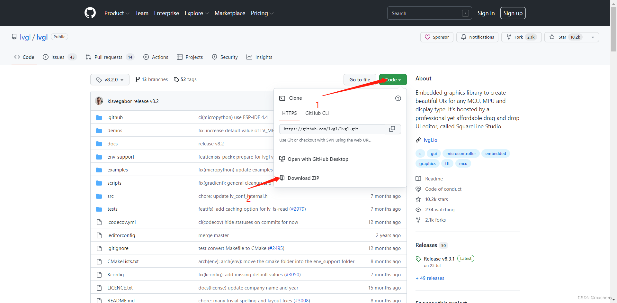Viewport: 617px width, 303px height.
Task: Click the Sign up button
Action: [513, 13]
